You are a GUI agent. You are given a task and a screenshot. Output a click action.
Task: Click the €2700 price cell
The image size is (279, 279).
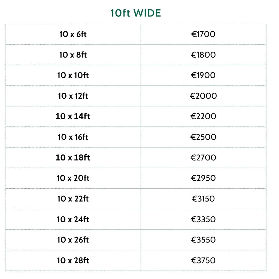[x=203, y=157]
